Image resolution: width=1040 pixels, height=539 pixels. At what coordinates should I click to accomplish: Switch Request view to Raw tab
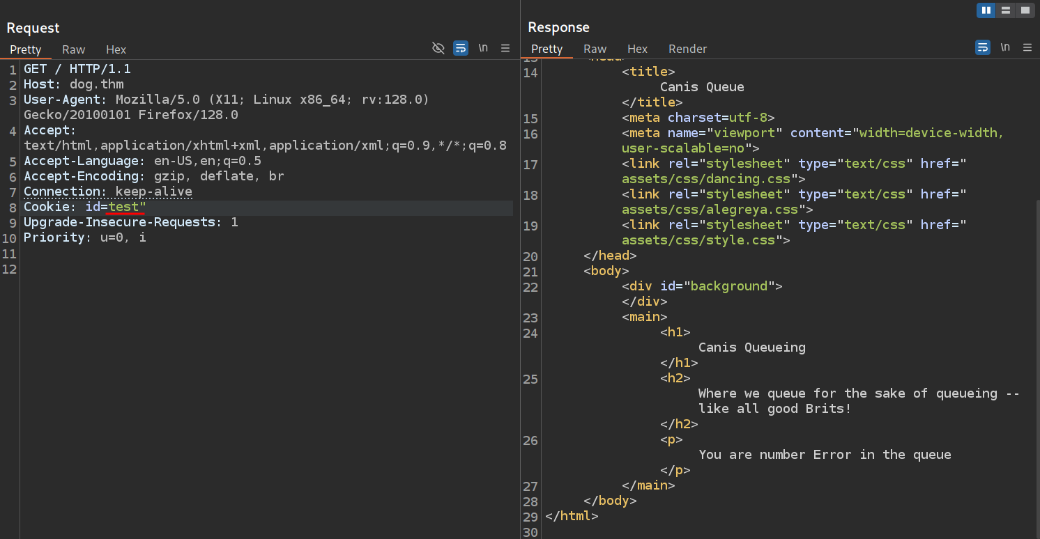(73, 49)
